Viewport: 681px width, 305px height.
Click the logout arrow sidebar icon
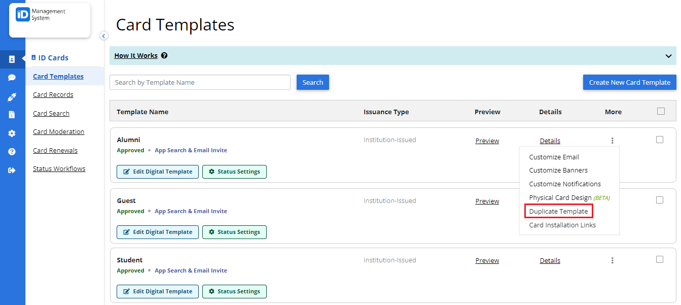12,171
